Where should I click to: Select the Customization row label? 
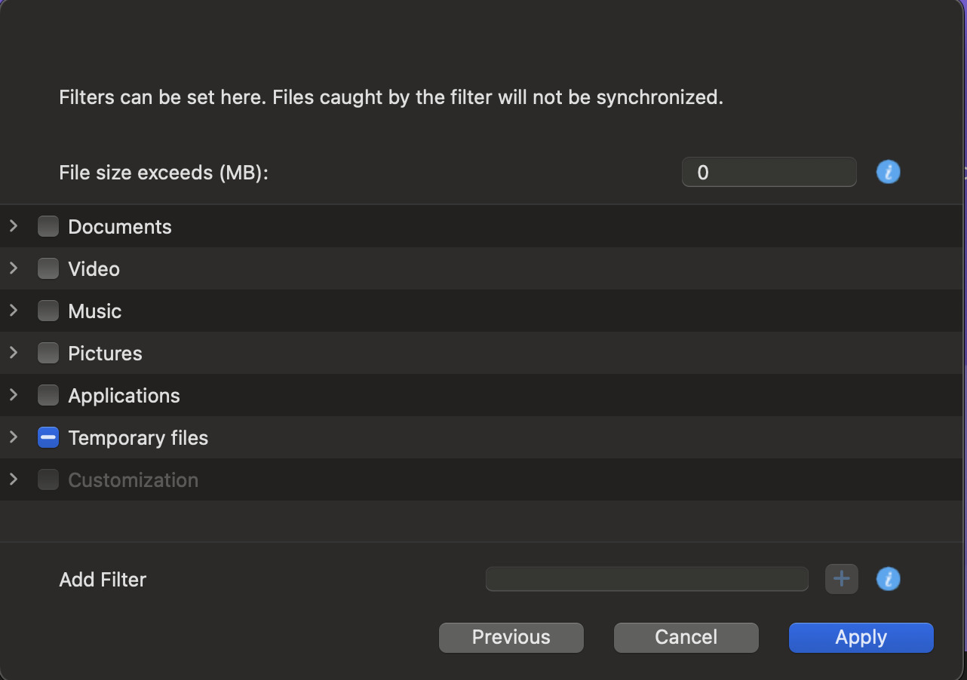[134, 480]
